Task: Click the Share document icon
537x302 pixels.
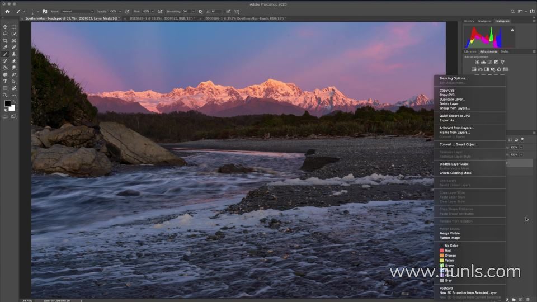Action: [x=532, y=11]
